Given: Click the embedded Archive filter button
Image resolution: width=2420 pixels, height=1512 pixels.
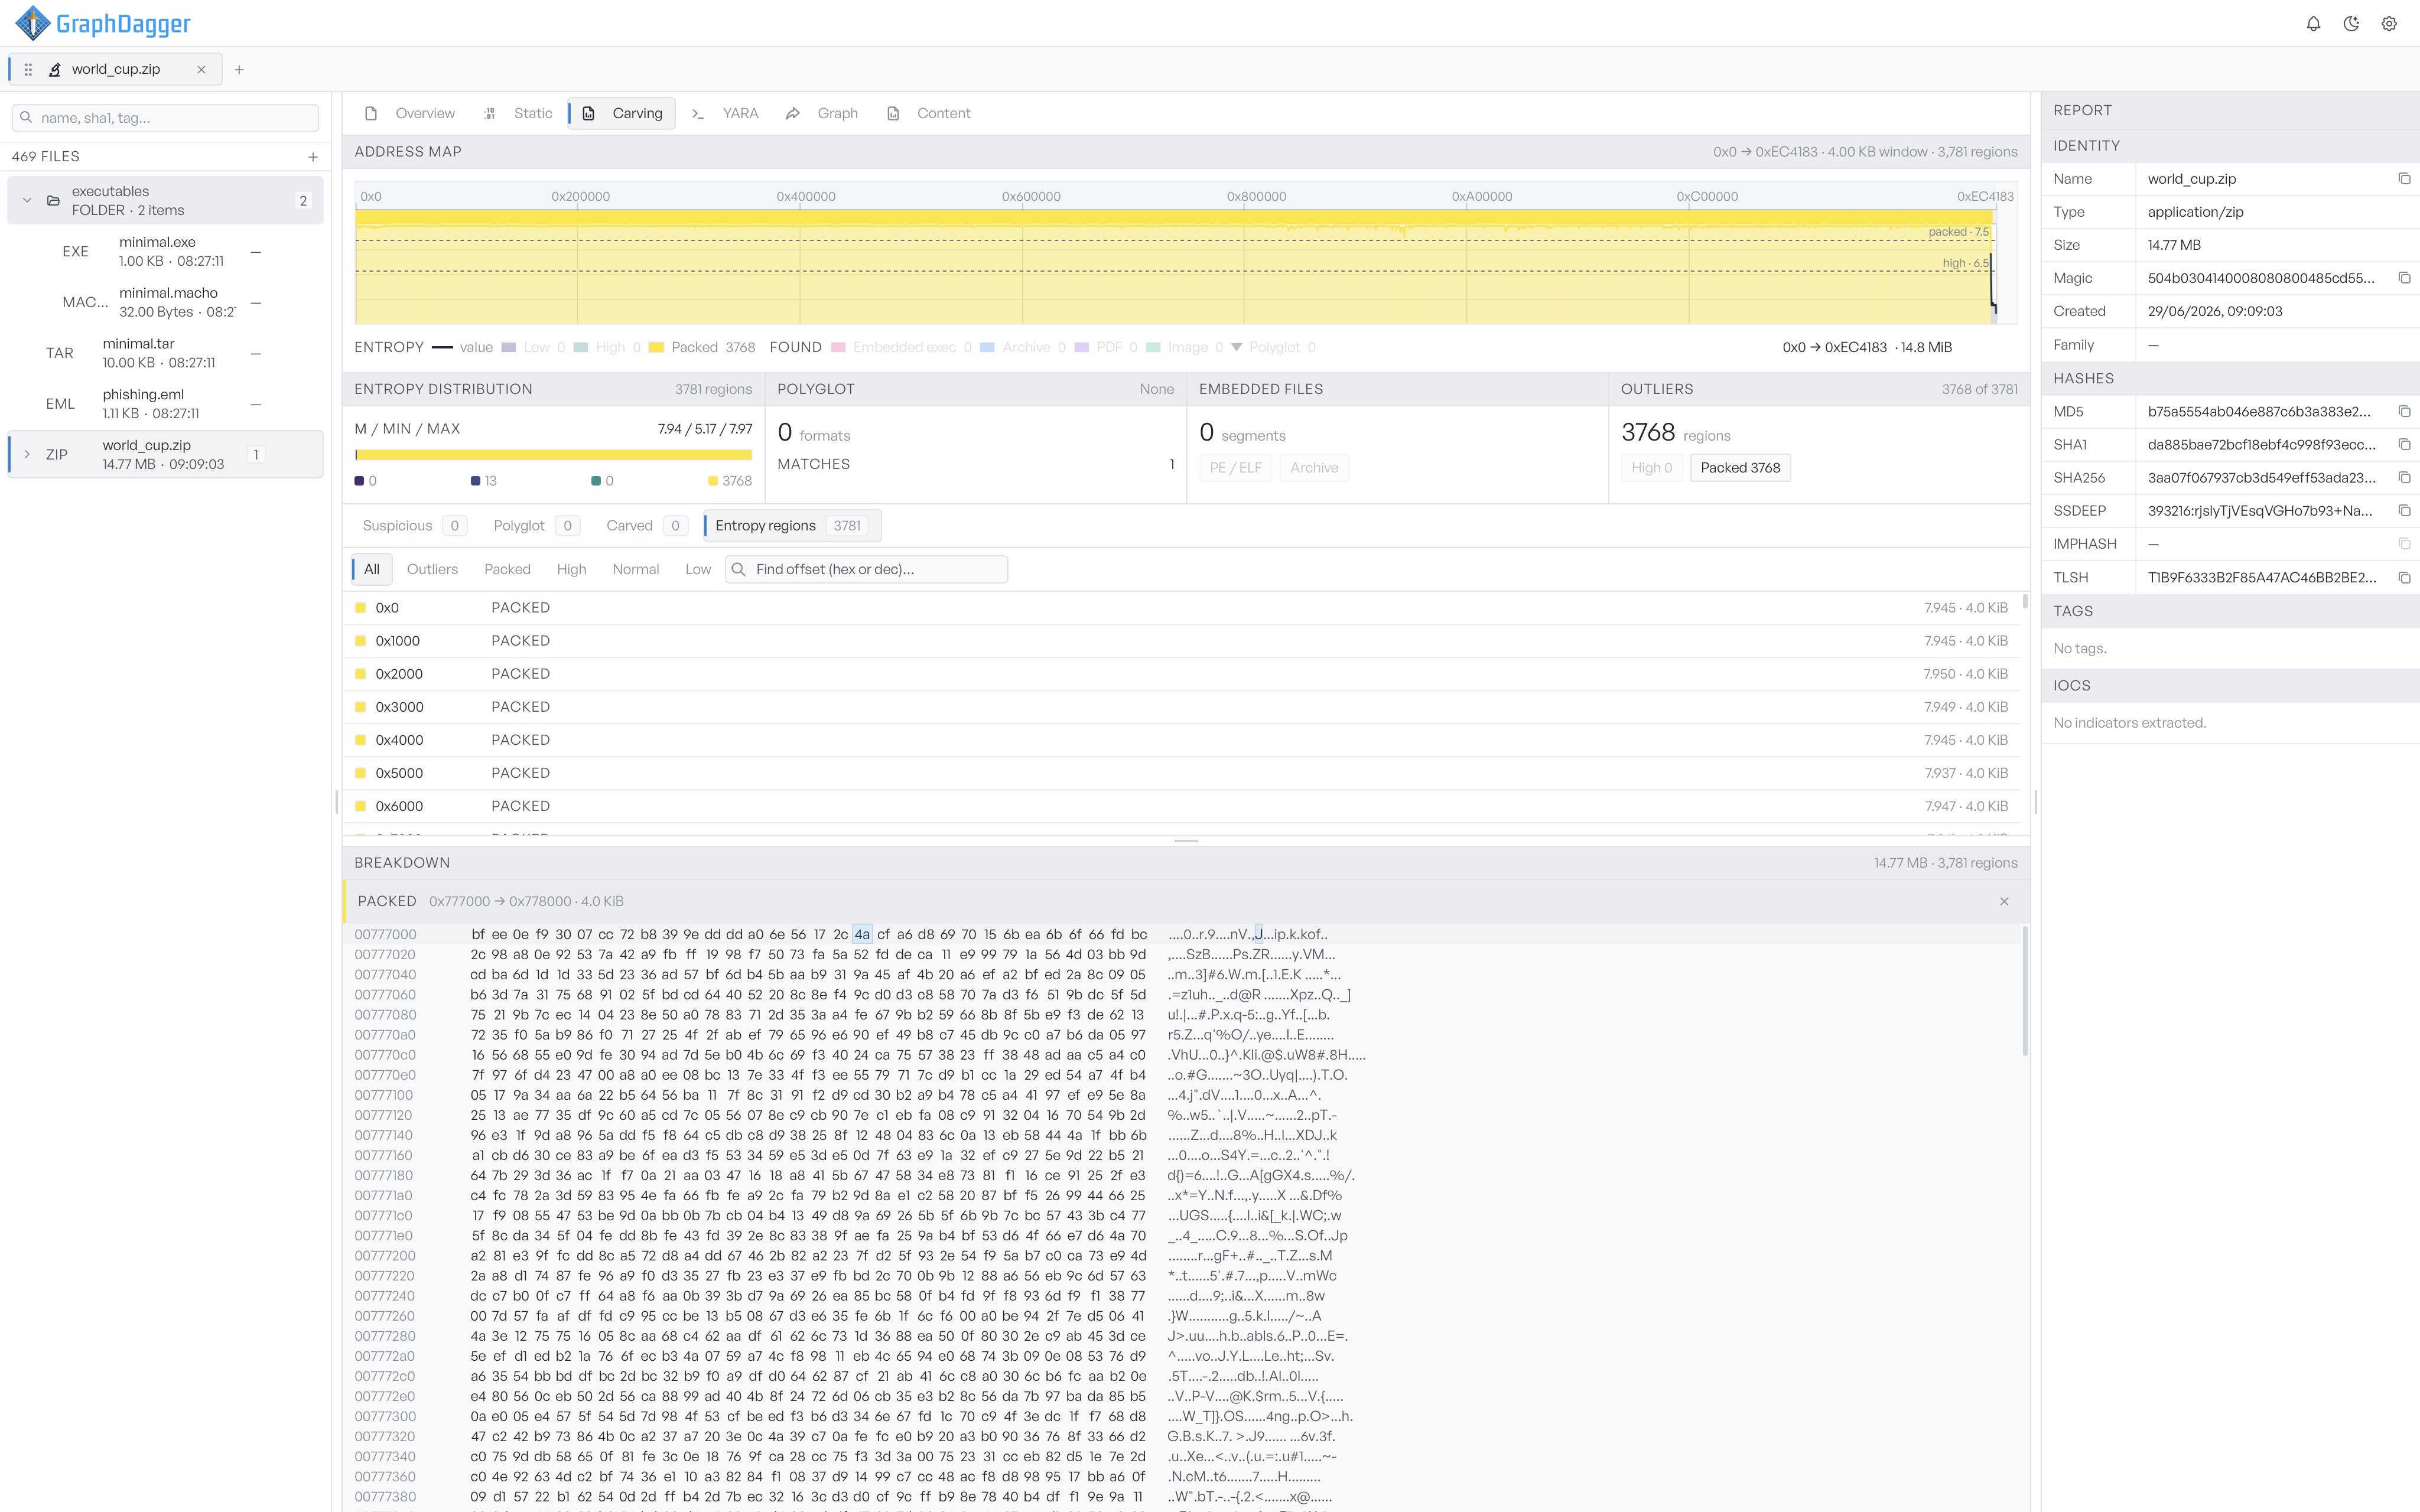Looking at the screenshot, I should click(1313, 468).
